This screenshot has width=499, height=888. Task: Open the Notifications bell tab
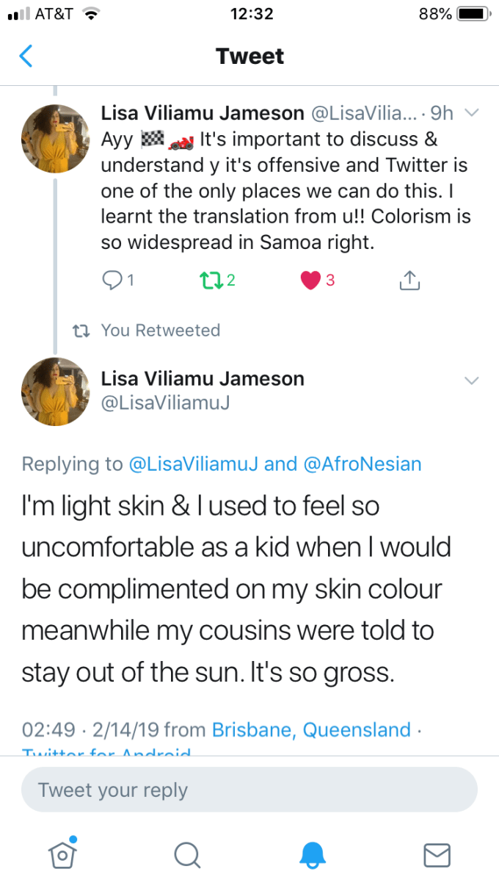coord(312,854)
